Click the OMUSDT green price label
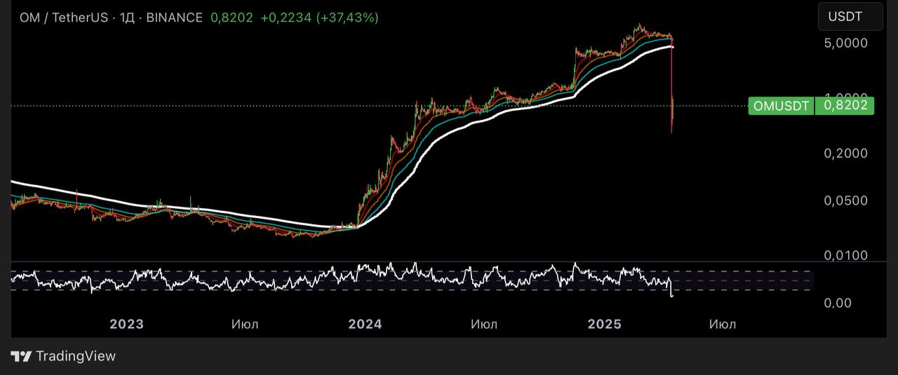Screen dimensions: 898x375 tap(781, 107)
